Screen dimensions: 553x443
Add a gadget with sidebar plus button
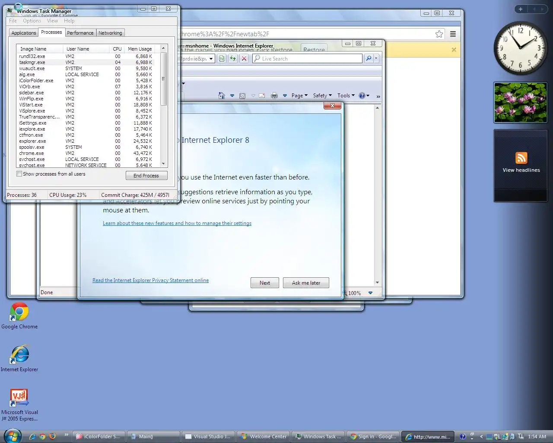521,9
